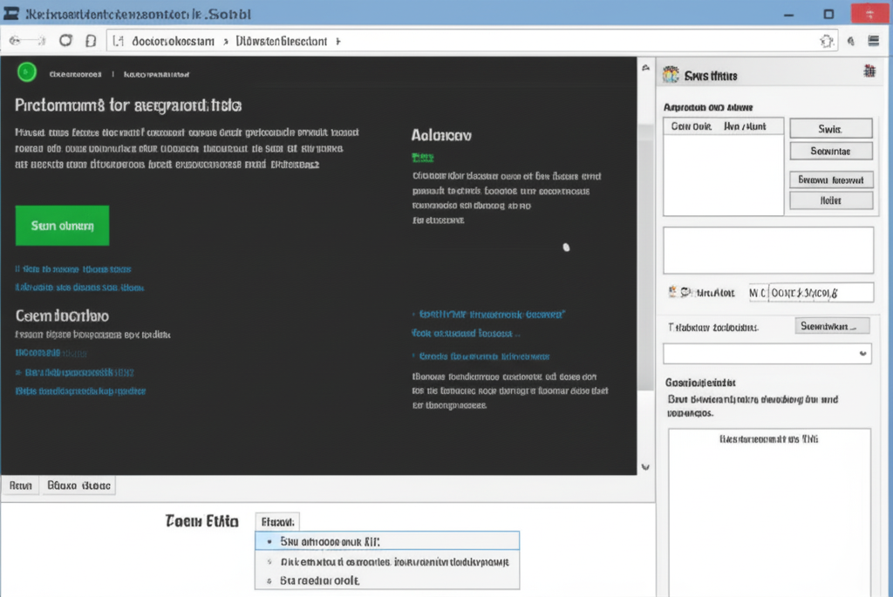Click the vertical scrollbar of dark page

[x=645, y=256]
